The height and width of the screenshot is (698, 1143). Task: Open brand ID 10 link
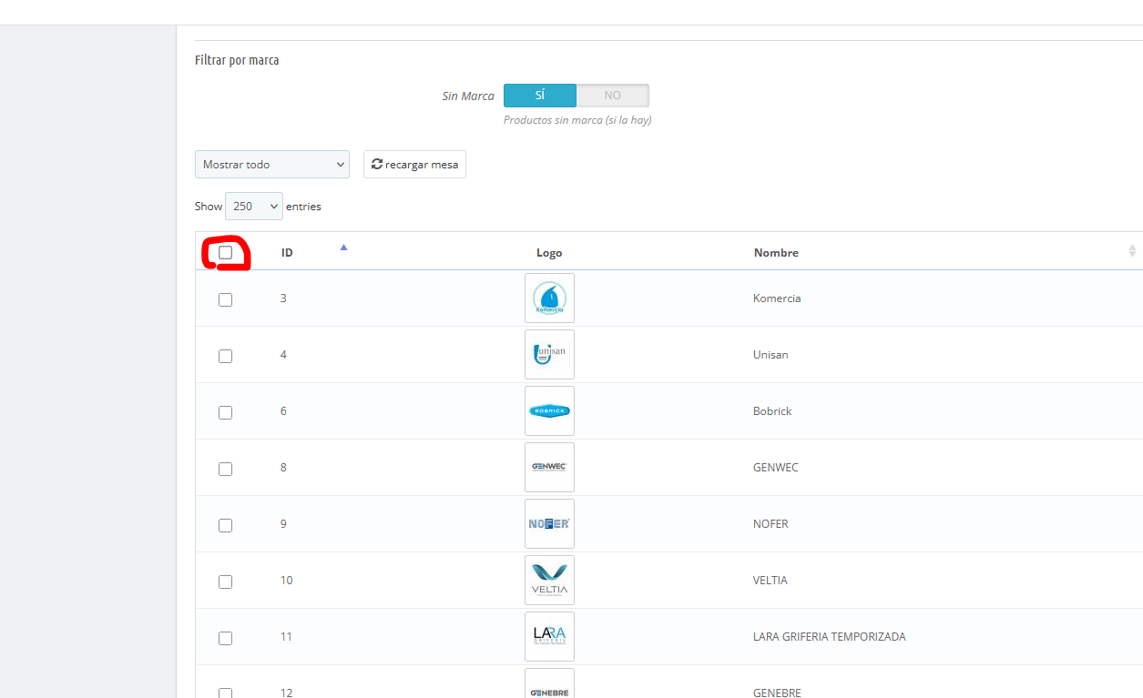(286, 581)
